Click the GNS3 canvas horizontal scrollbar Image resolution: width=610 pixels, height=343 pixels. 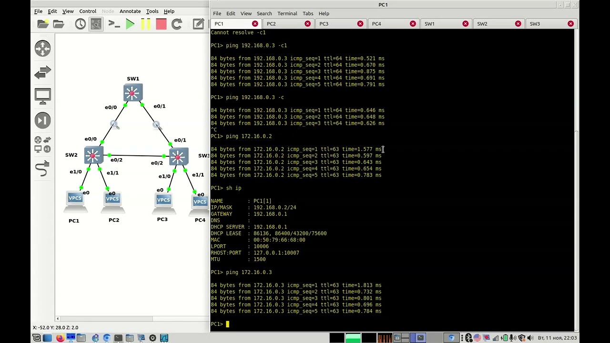(132, 319)
